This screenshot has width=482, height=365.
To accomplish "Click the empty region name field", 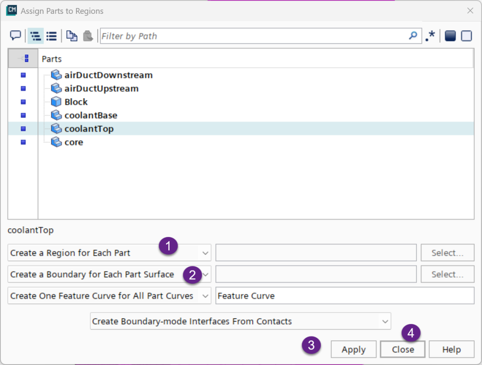I will (316, 253).
